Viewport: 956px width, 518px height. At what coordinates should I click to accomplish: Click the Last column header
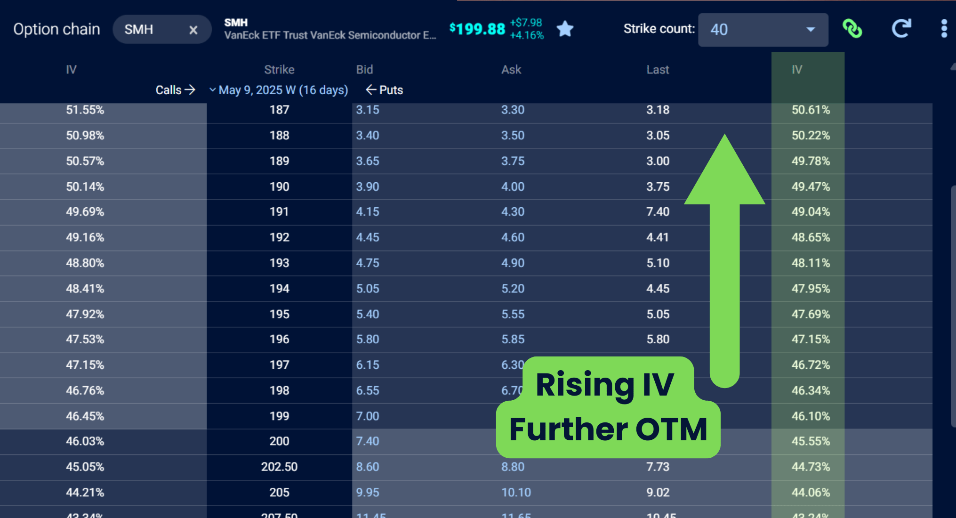tap(657, 70)
